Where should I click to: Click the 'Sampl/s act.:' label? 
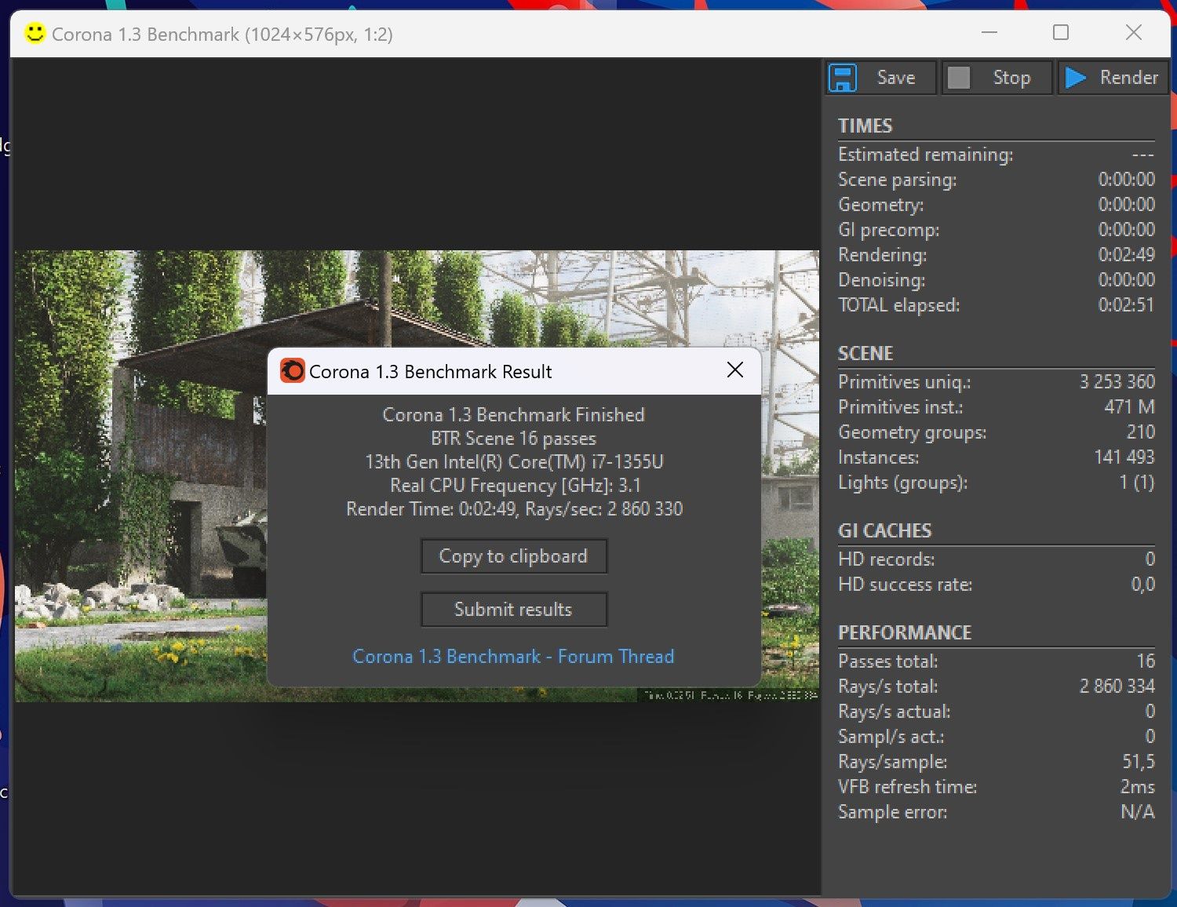tap(891, 737)
